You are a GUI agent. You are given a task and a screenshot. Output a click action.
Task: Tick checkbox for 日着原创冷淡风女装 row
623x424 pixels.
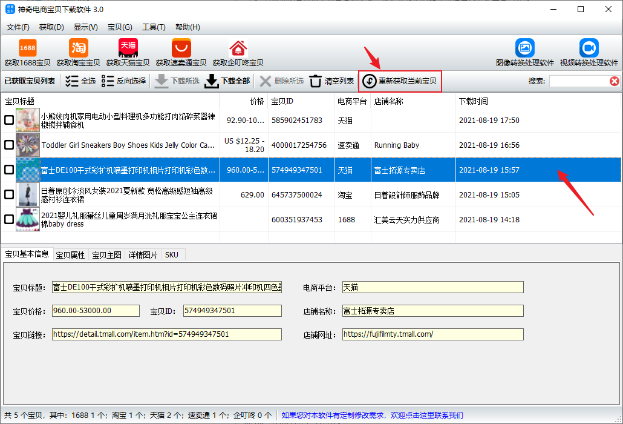(8, 194)
